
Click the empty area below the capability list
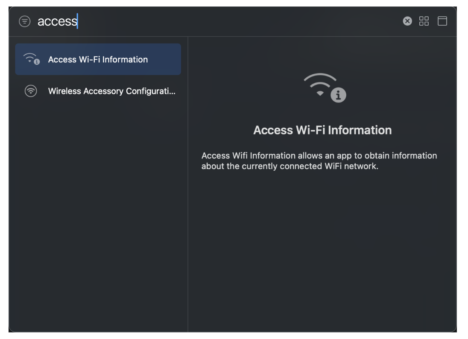pos(98,213)
